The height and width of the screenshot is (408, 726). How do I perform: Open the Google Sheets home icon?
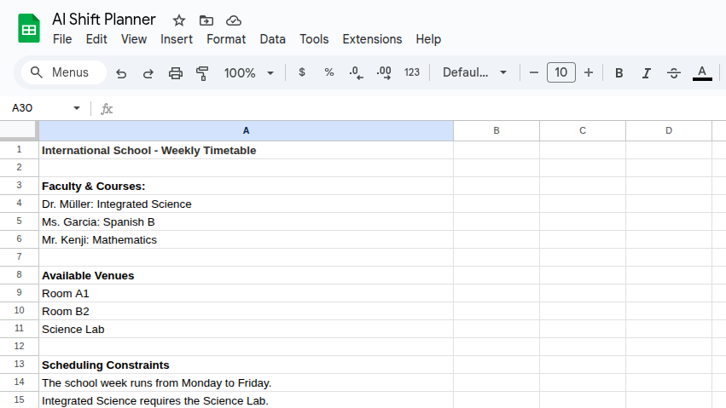pyautogui.click(x=29, y=28)
